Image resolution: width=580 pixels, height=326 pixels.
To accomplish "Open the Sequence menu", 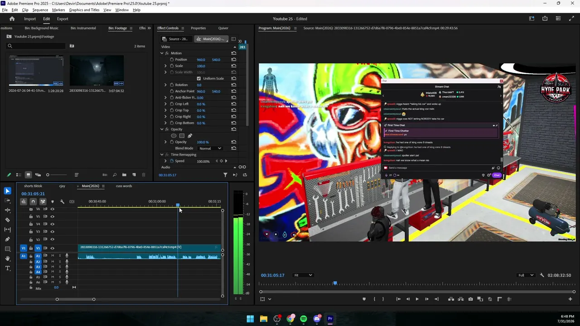I will click(x=40, y=10).
